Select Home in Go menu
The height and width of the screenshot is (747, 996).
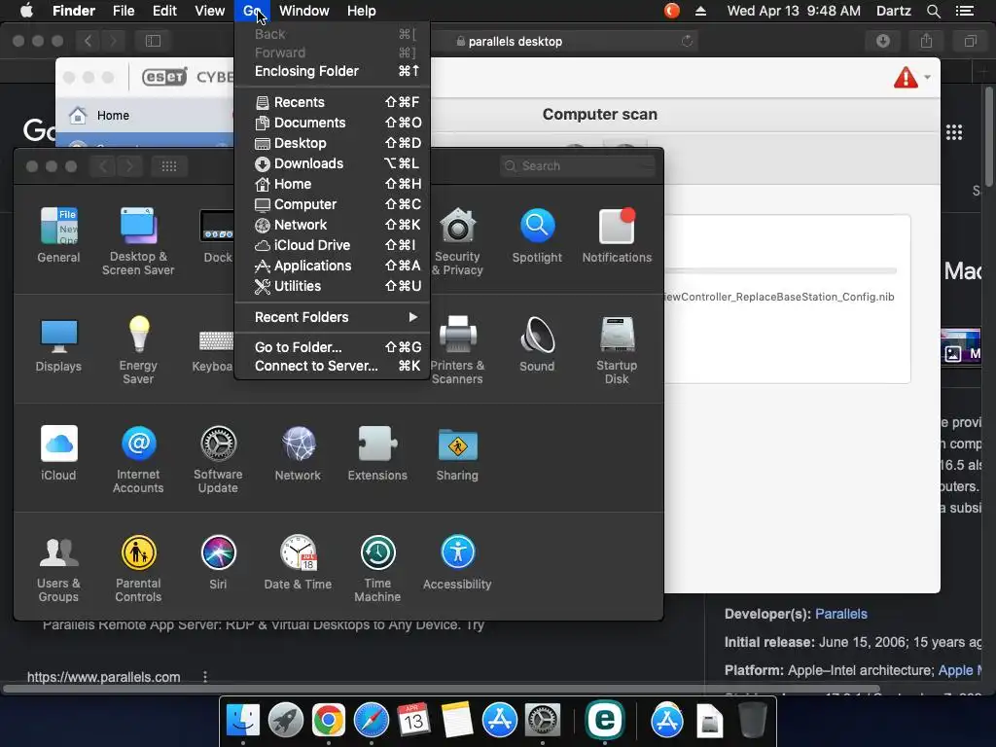coord(333,184)
